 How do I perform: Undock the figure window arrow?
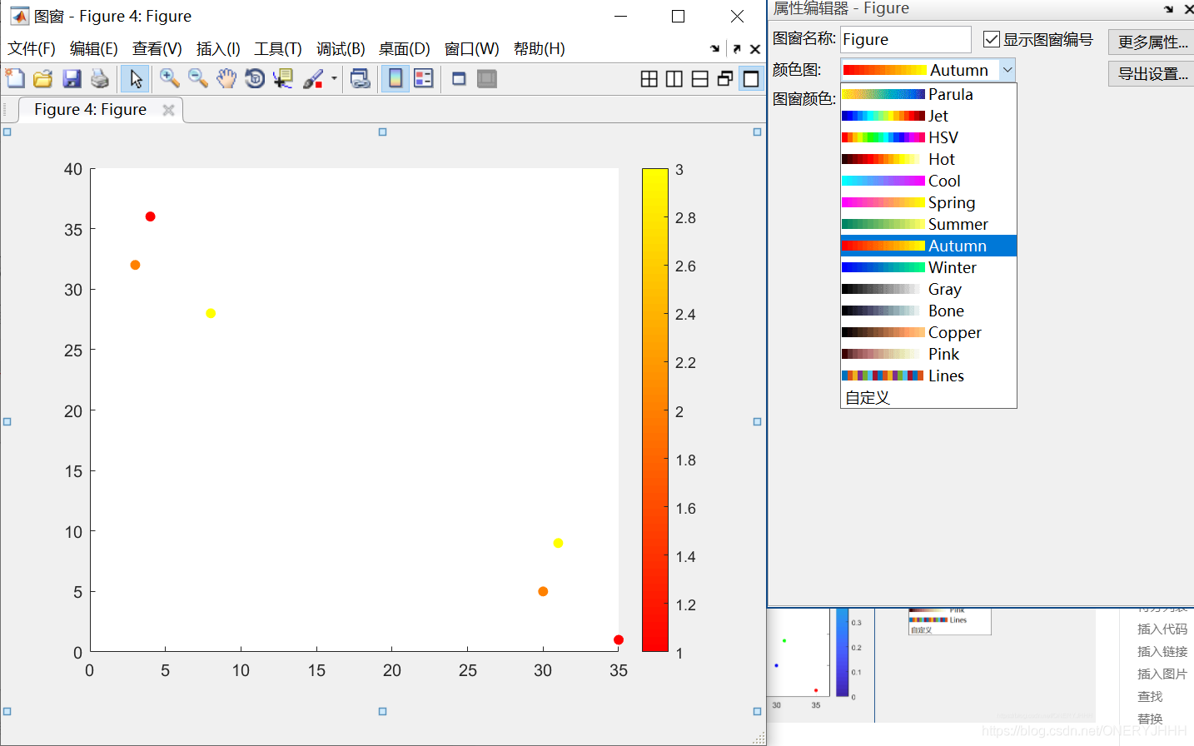[x=736, y=49]
